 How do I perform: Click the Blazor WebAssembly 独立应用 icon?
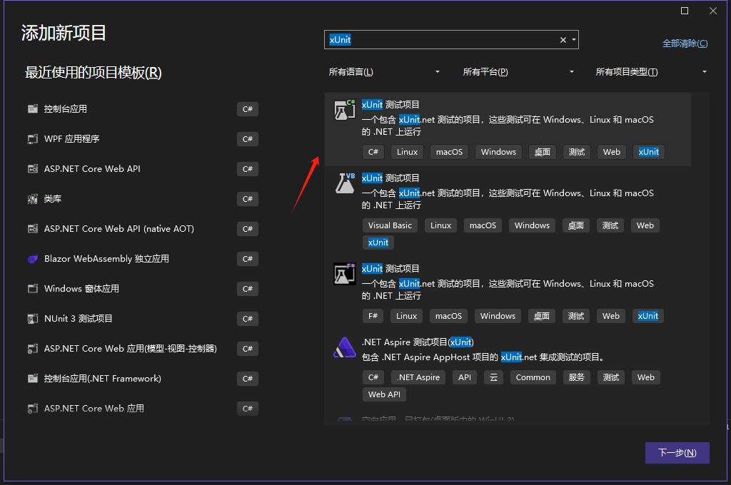coord(33,259)
